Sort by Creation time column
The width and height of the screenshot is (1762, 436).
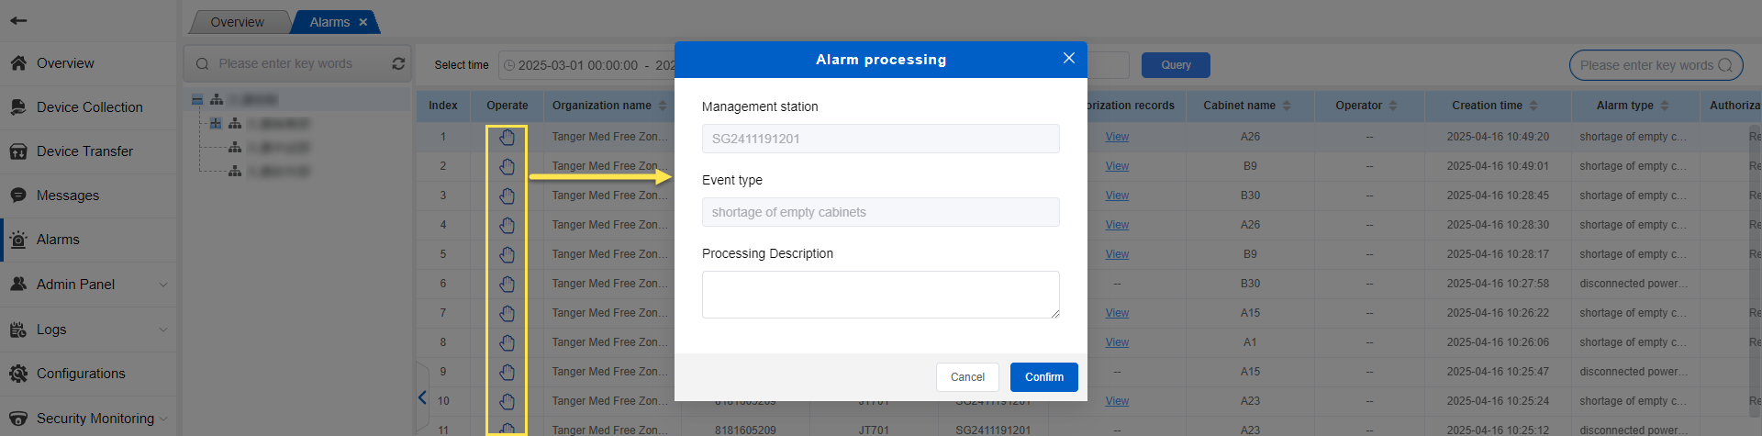1494,106
